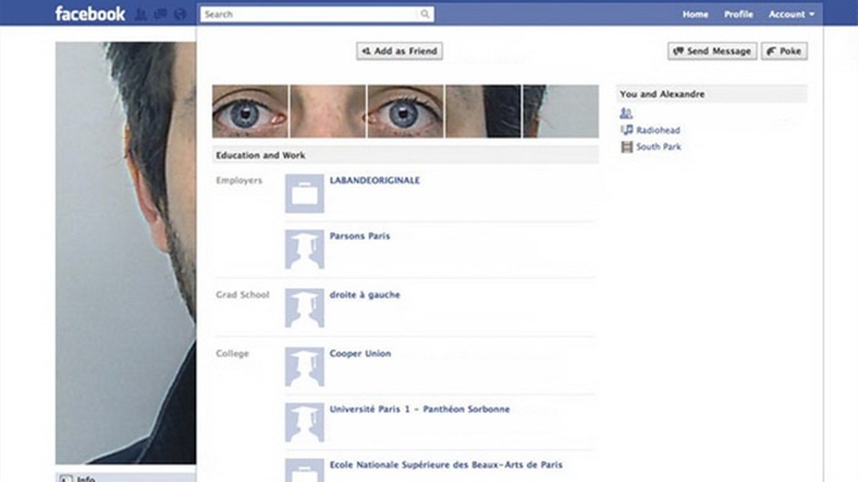Click the Employers label
The width and height of the screenshot is (858, 482).
point(239,181)
